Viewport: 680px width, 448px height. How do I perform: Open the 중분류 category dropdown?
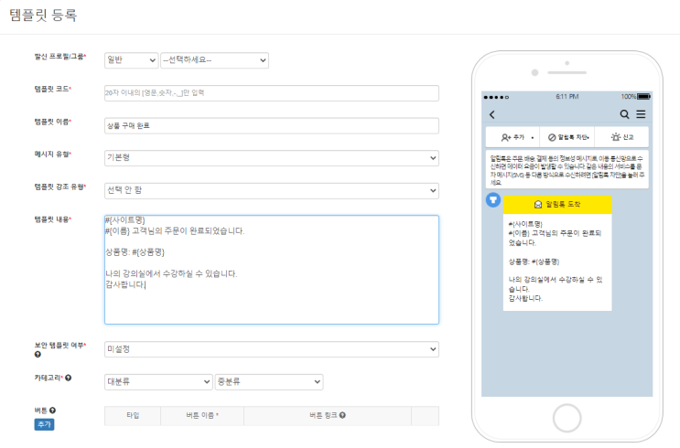coord(269,381)
